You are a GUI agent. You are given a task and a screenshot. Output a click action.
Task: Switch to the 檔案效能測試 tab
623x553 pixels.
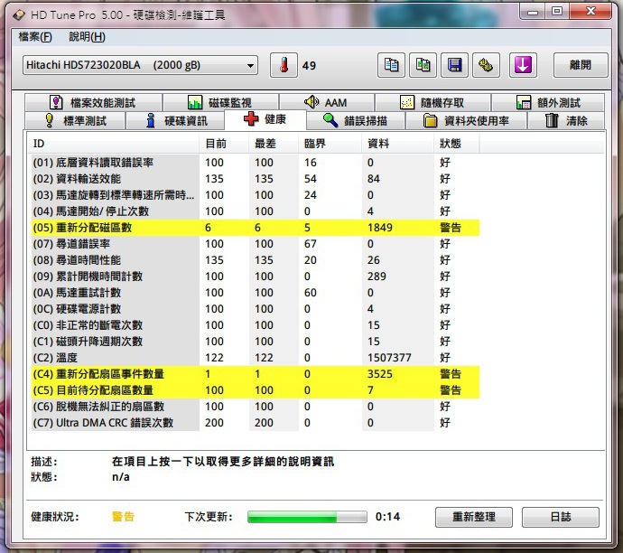click(x=93, y=103)
